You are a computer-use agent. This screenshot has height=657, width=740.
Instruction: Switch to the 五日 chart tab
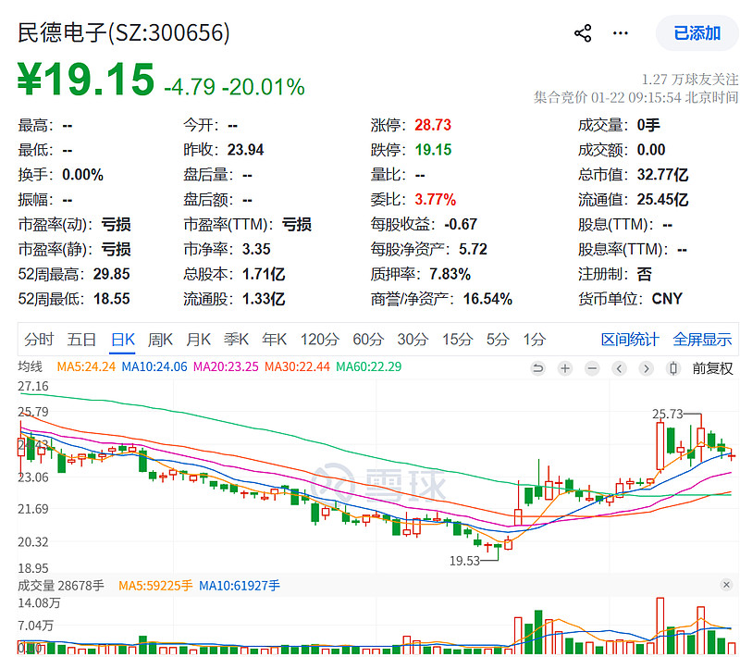(81, 340)
